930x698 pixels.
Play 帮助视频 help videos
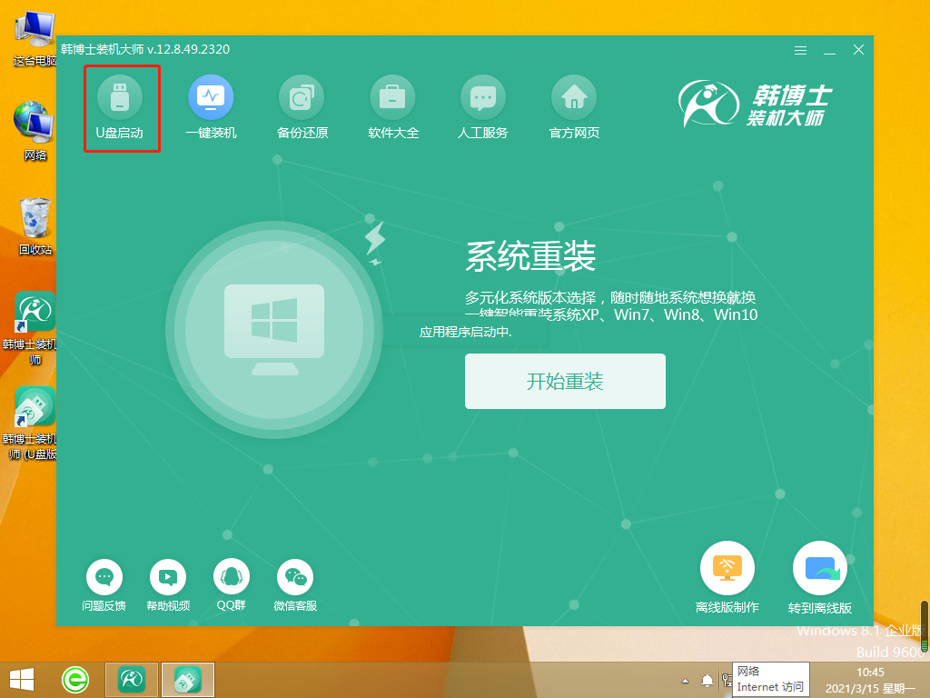click(x=167, y=576)
